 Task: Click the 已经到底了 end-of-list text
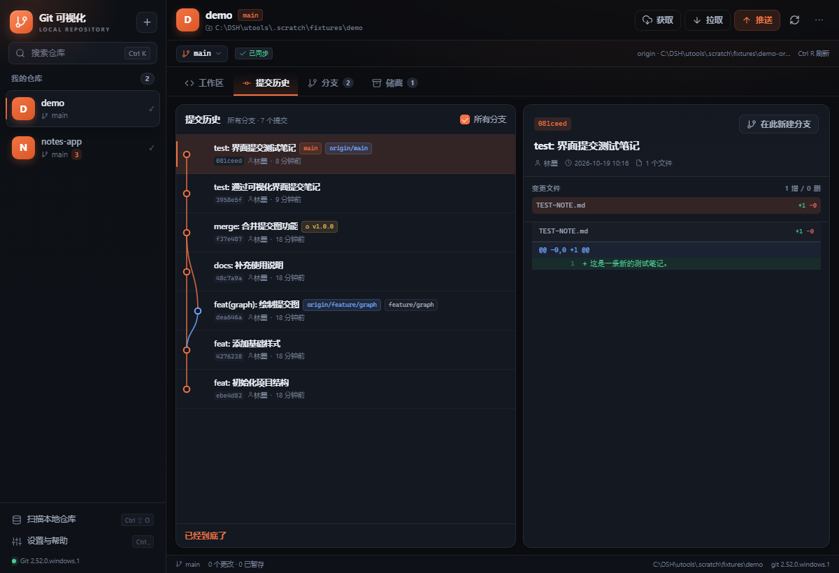pyautogui.click(x=206, y=536)
